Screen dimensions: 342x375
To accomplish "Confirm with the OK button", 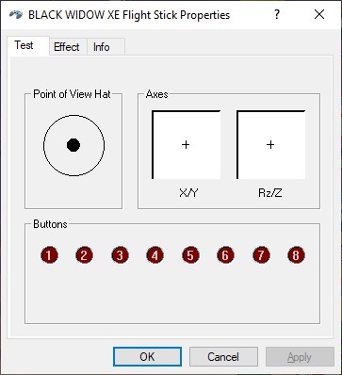I will click(147, 357).
